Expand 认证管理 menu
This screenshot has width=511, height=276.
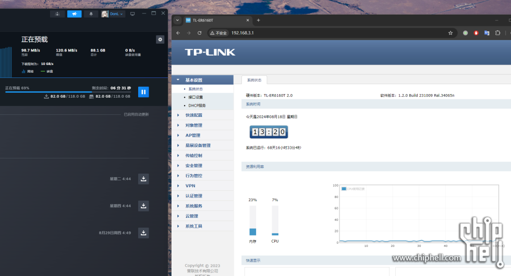203,196
